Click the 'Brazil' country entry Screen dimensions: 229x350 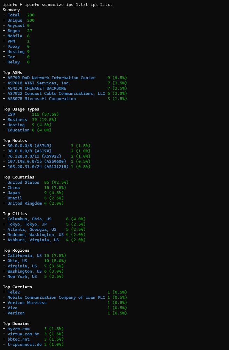point(15,198)
